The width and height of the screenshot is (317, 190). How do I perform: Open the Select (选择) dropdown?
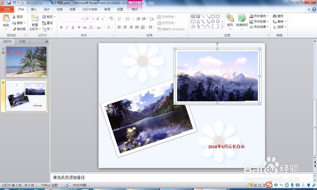pyautogui.click(x=279, y=27)
